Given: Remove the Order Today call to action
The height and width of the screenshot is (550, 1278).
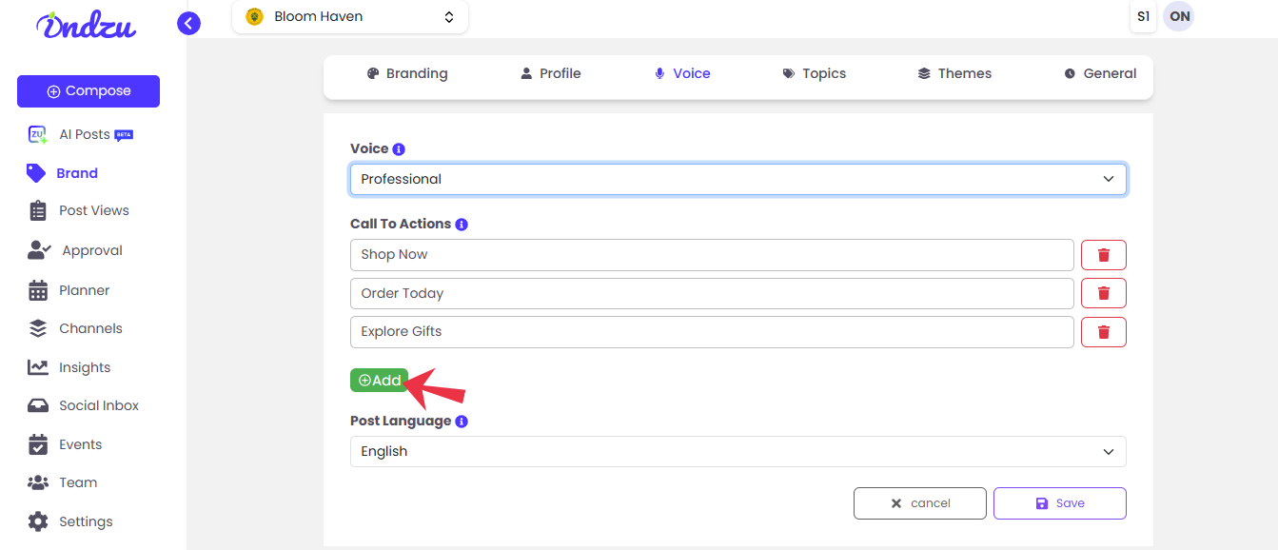Looking at the screenshot, I should [x=1104, y=293].
